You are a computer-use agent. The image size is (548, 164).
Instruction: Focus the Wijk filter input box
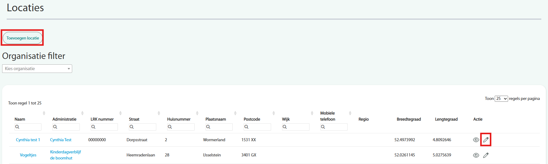[298, 127]
